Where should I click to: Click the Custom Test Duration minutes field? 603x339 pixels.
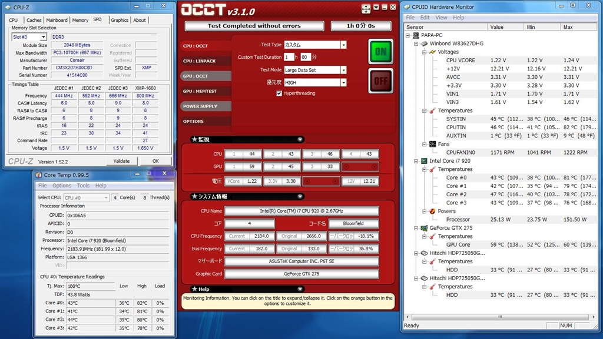[x=305, y=57]
